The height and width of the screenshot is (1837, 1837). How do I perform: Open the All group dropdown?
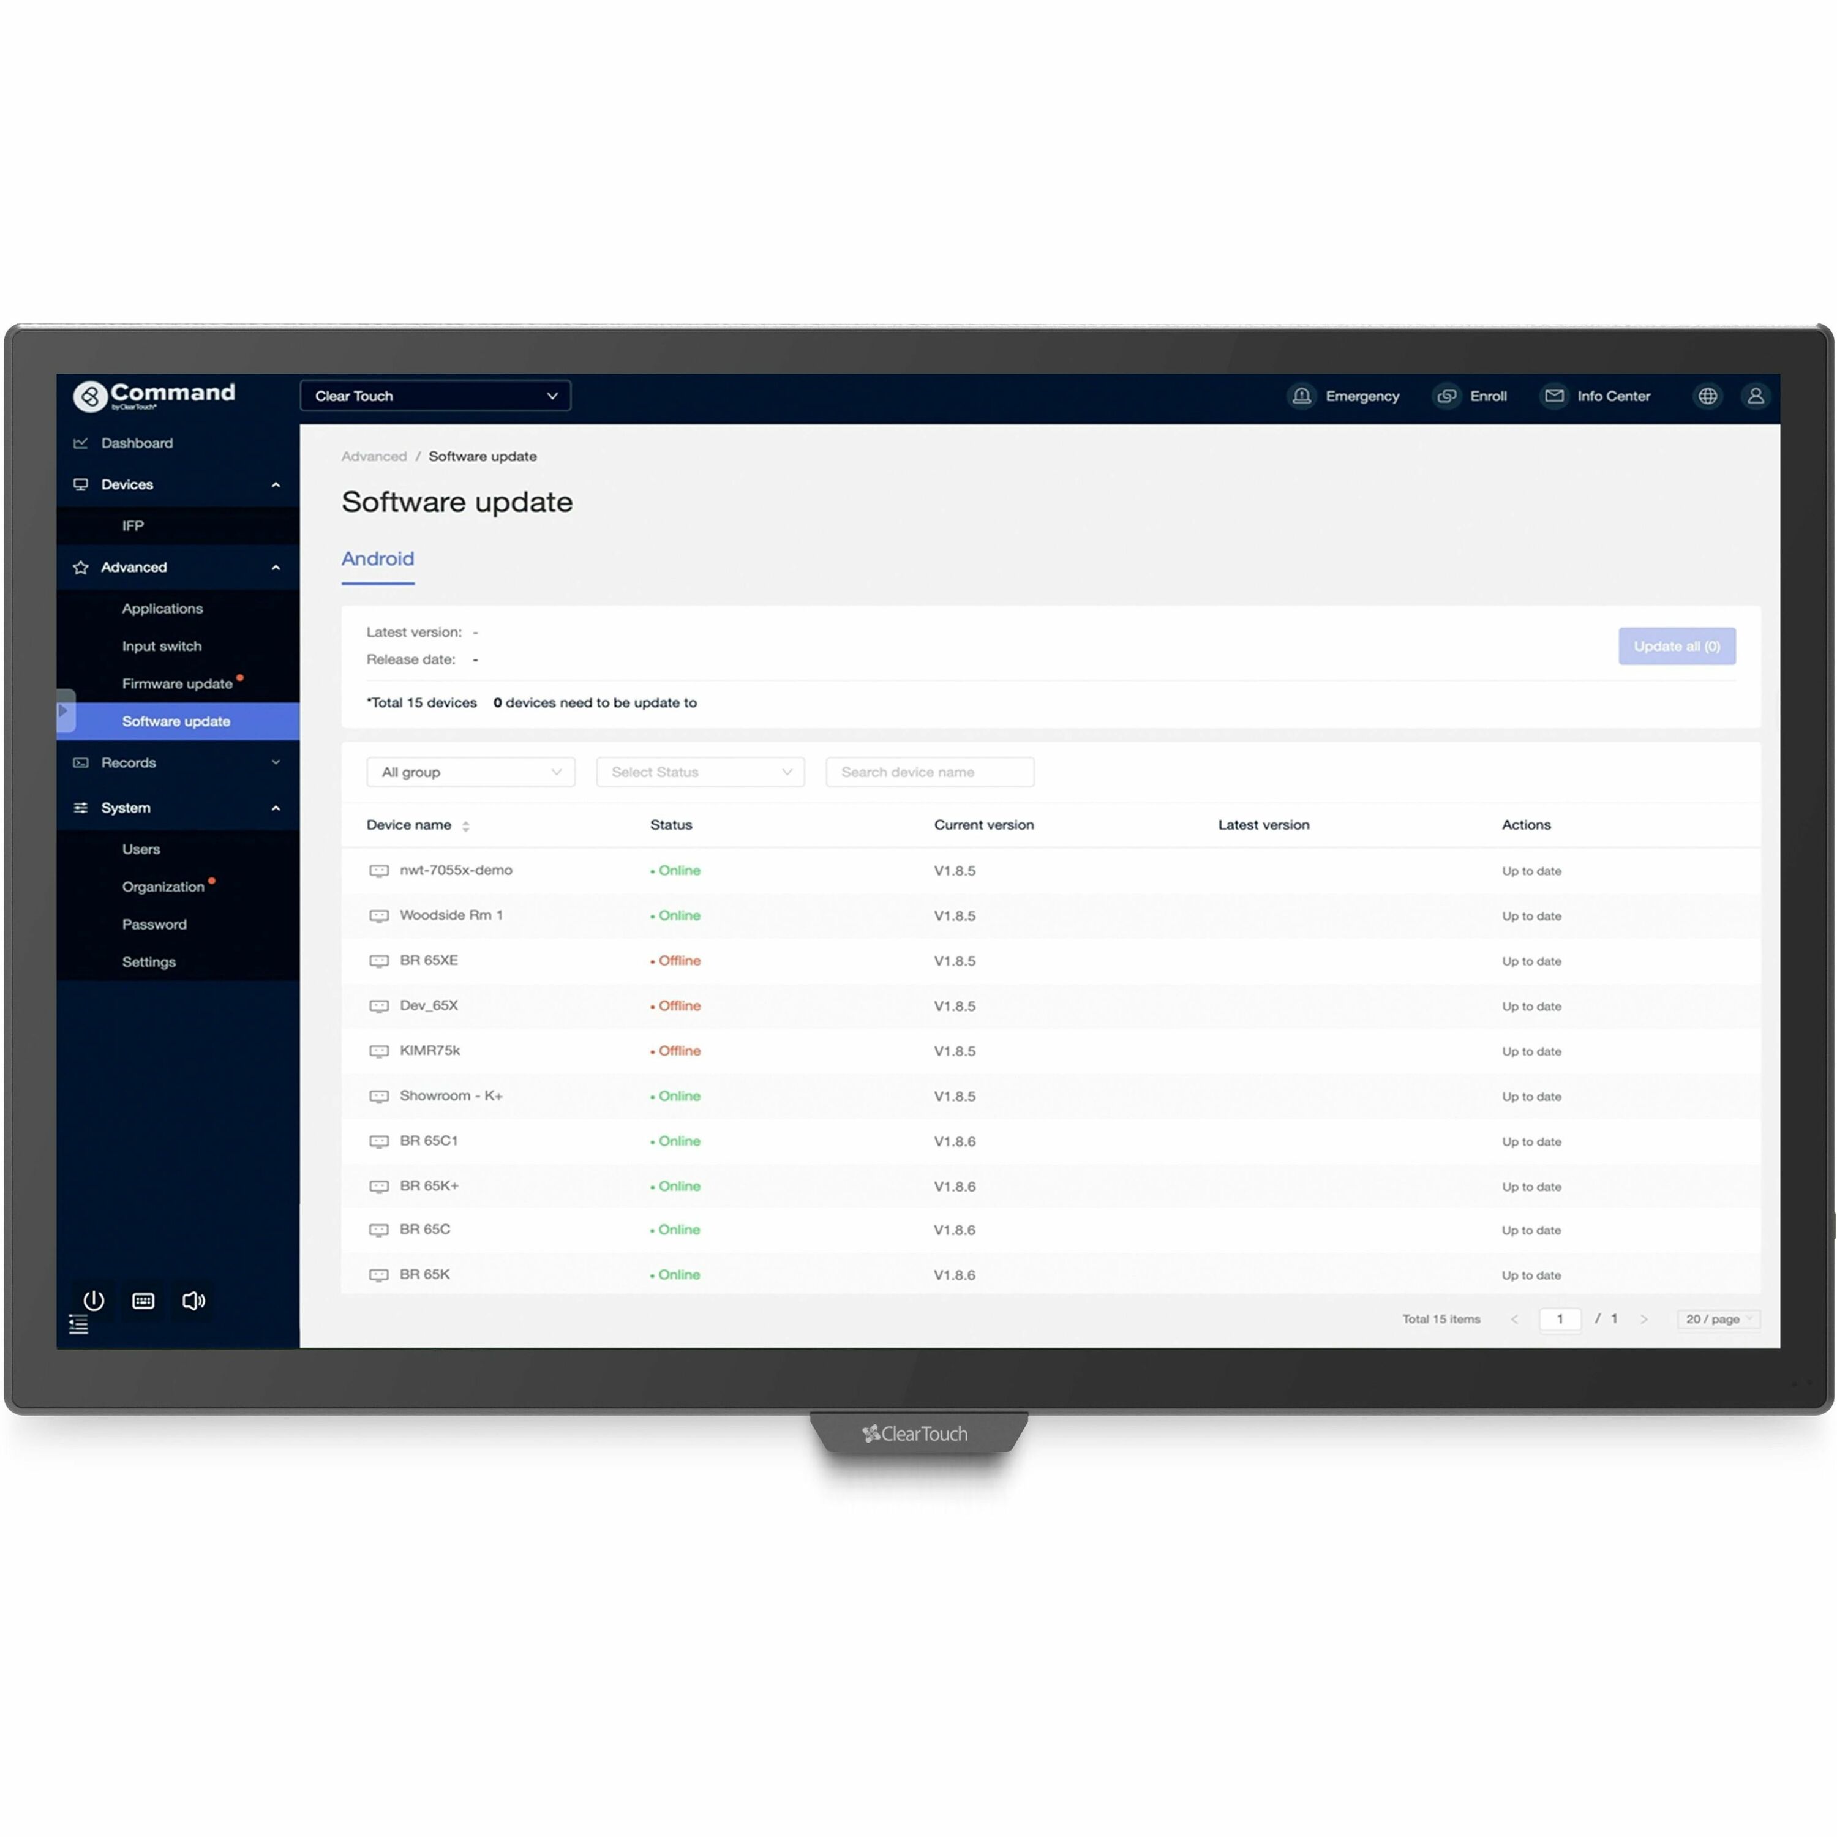471,772
